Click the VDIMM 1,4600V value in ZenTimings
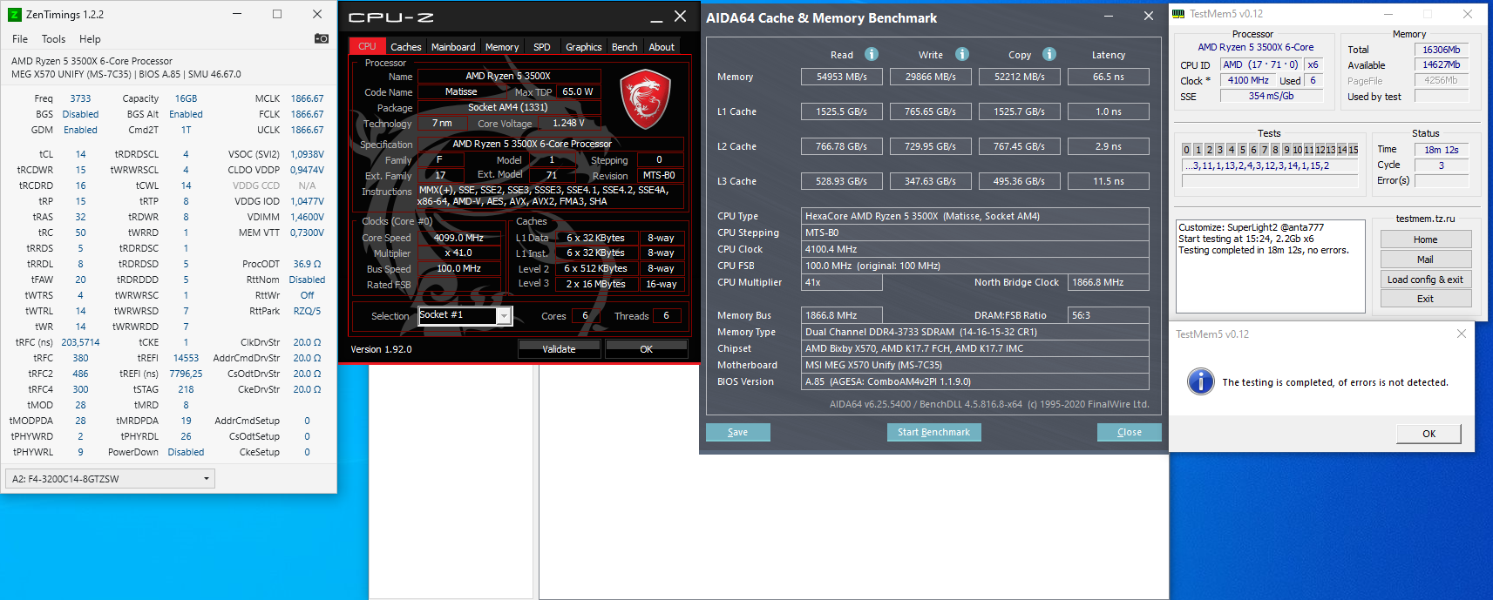Screen dimensions: 1493x600 (x=307, y=217)
